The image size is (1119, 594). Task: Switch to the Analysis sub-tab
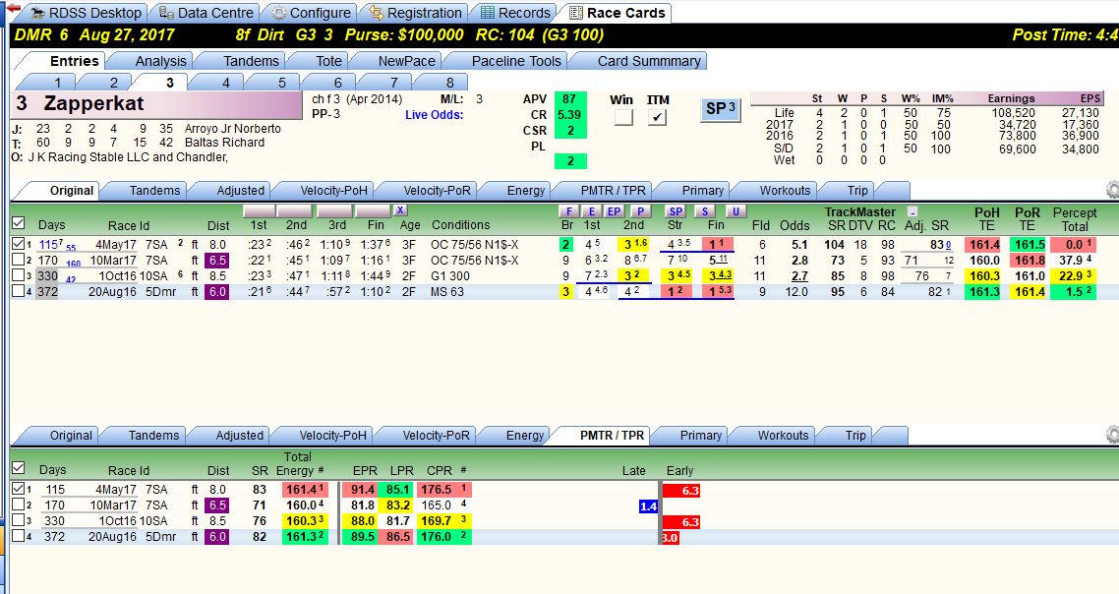[x=160, y=61]
